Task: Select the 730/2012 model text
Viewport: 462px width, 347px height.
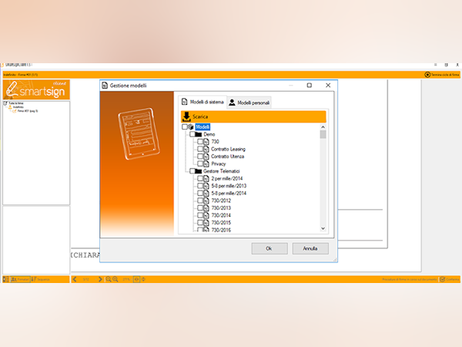Action: [x=221, y=200]
